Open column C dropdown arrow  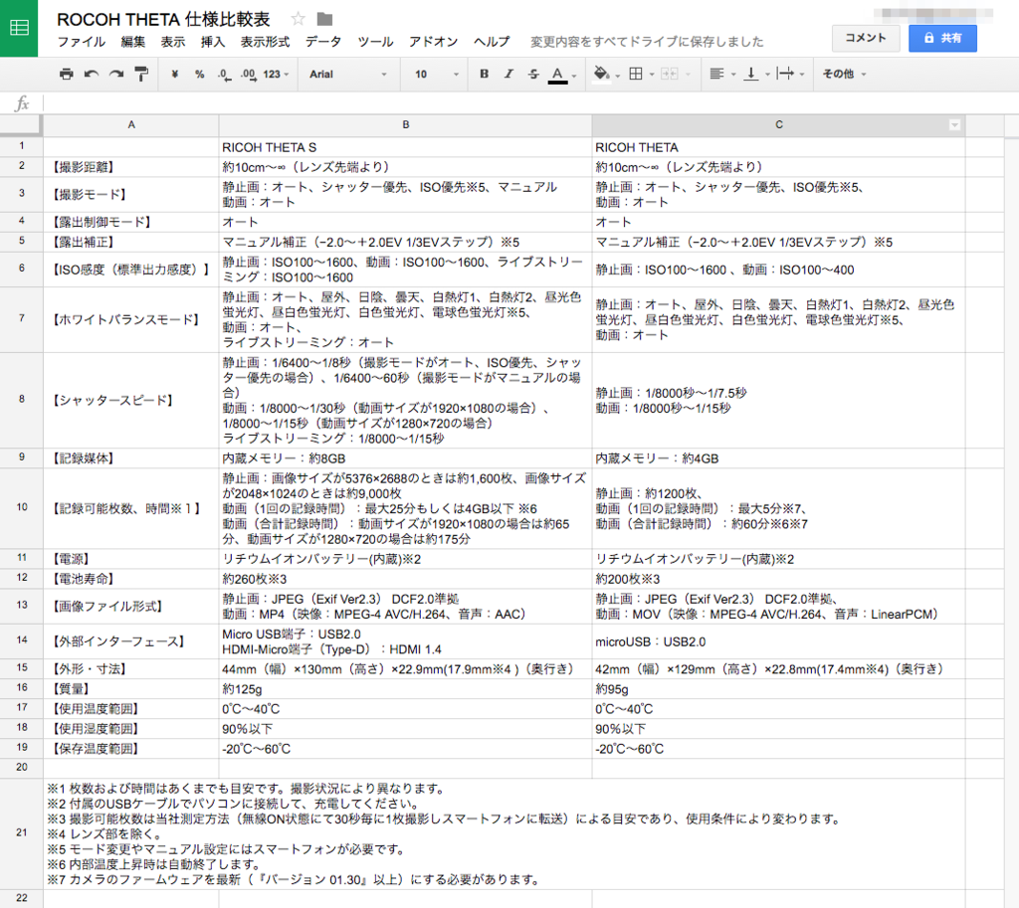[x=954, y=124]
